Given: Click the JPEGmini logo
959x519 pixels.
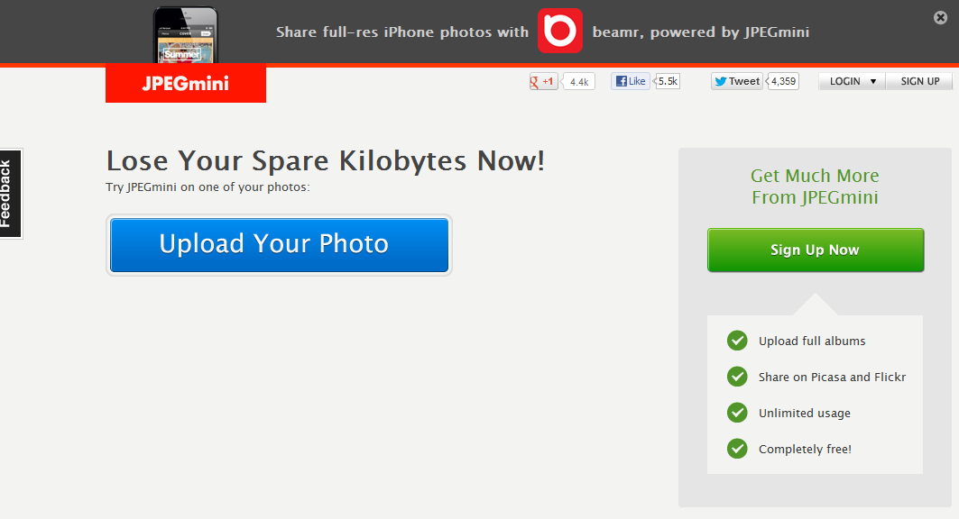Looking at the screenshot, I should pyautogui.click(x=186, y=84).
